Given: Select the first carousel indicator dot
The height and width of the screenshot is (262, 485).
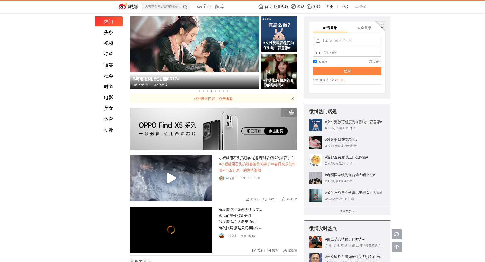Looking at the screenshot, I should click(199, 91).
